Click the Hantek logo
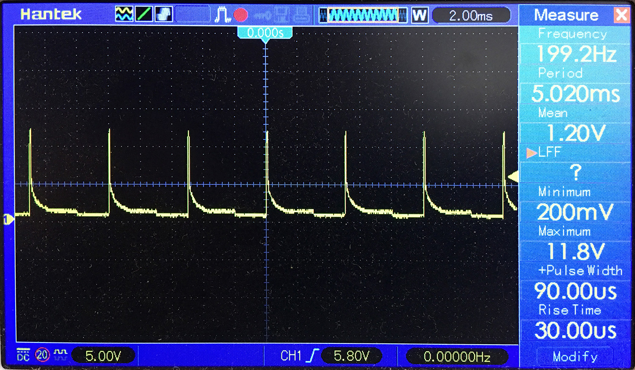Viewport: 635px width, 370px height. click(51, 14)
